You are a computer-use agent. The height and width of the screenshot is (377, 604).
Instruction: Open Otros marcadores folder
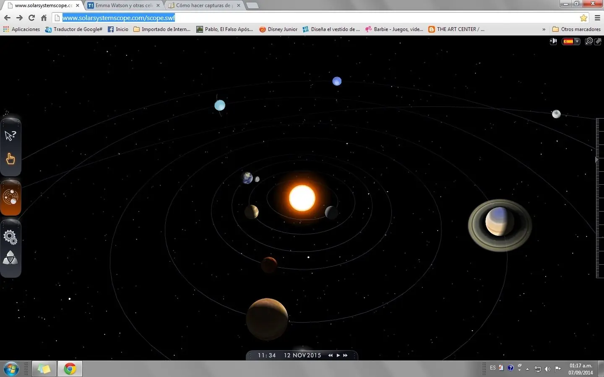pos(576,29)
